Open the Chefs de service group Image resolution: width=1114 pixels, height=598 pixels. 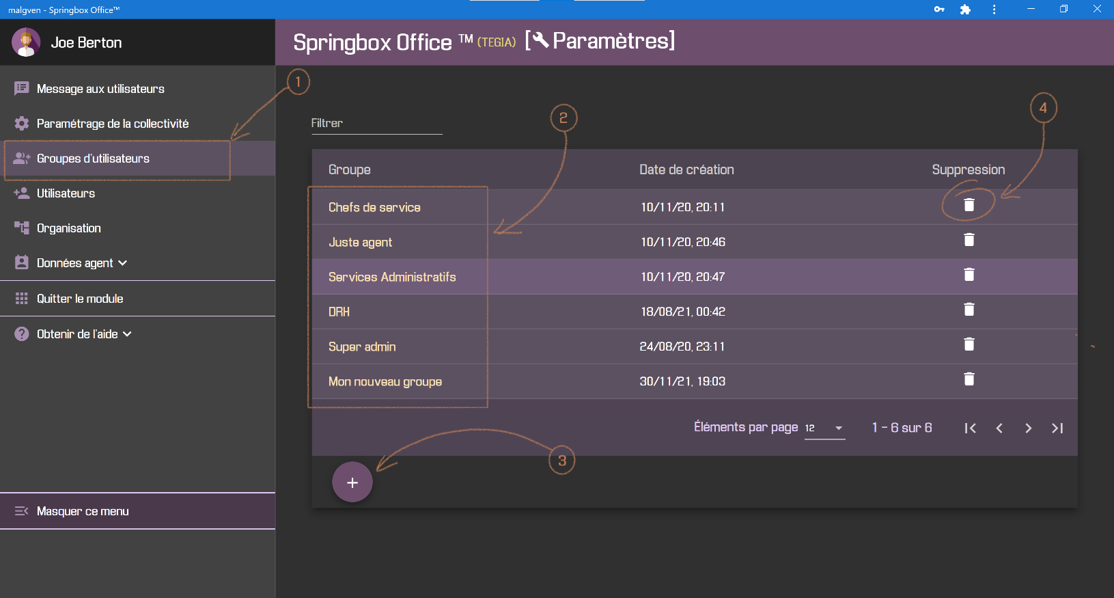(x=374, y=208)
